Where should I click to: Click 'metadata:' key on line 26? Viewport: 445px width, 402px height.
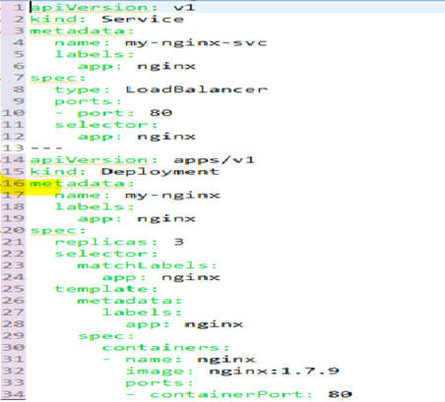[x=129, y=301]
